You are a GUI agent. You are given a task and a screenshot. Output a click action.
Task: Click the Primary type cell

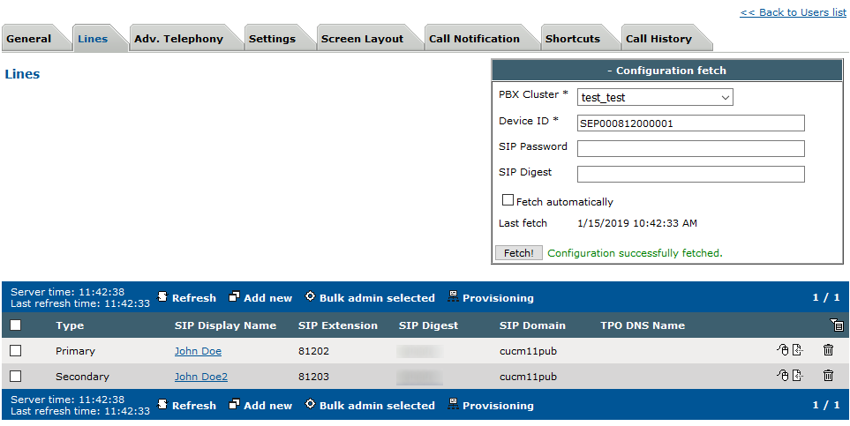(x=75, y=351)
